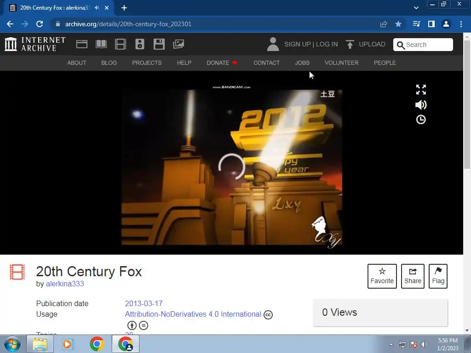The height and width of the screenshot is (353, 471).
Task: Click the archive Search field
Action: (423, 45)
